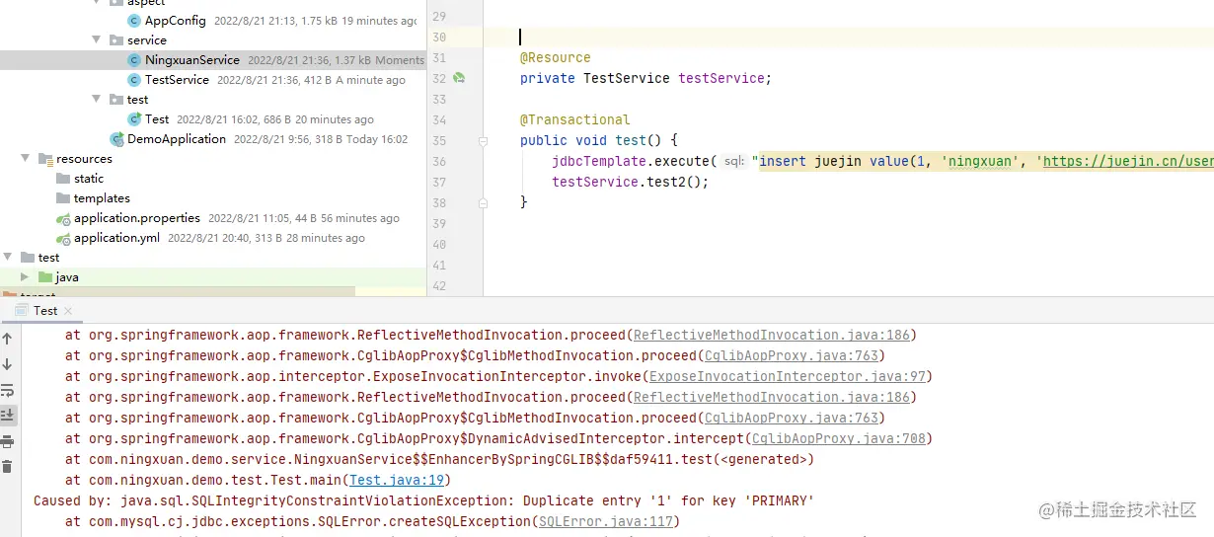Toggle Scroll to End console icon
This screenshot has width=1214, height=537.
click(7, 416)
